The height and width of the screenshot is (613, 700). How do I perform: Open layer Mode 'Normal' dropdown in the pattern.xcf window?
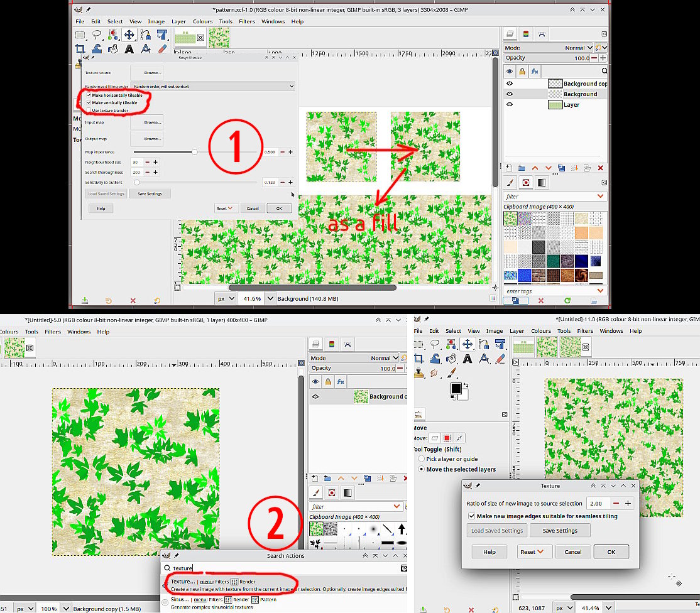[x=578, y=48]
